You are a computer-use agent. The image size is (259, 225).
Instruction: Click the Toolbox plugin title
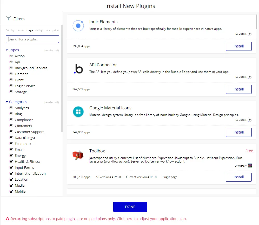97,151
